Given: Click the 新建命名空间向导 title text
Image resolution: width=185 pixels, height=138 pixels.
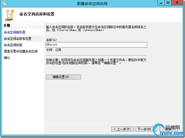Looking at the screenshot, I should [x=92, y=3].
